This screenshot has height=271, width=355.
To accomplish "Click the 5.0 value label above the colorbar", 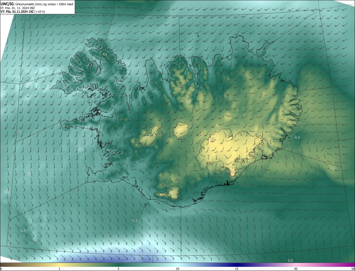I will (290, 261).
